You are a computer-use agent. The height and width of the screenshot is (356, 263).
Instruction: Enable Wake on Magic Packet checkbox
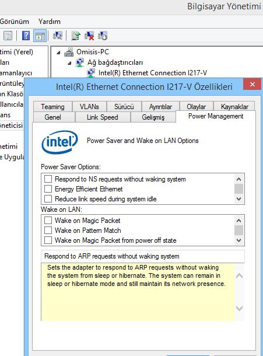coord(48,220)
